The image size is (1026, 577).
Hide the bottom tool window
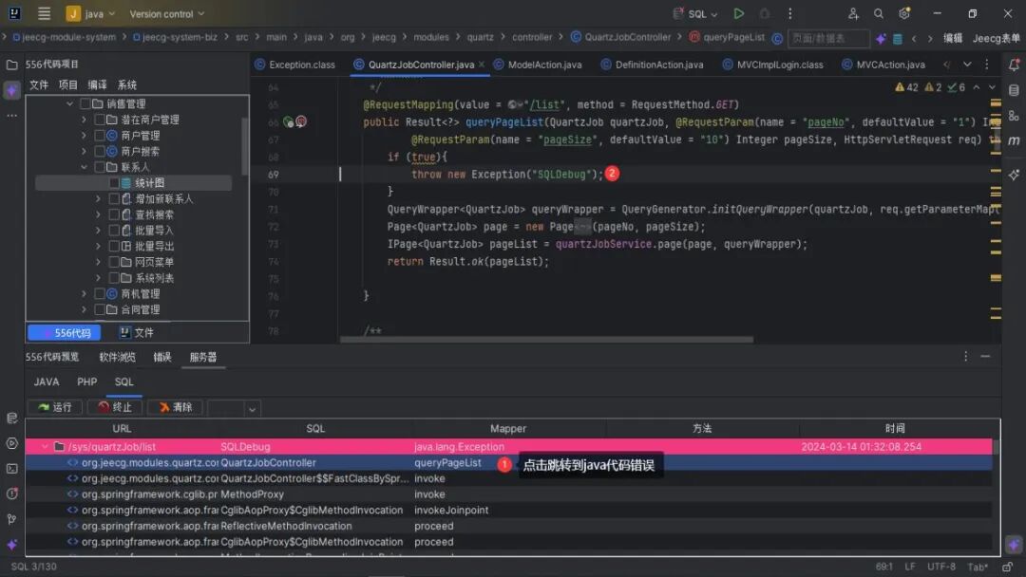pos(985,356)
